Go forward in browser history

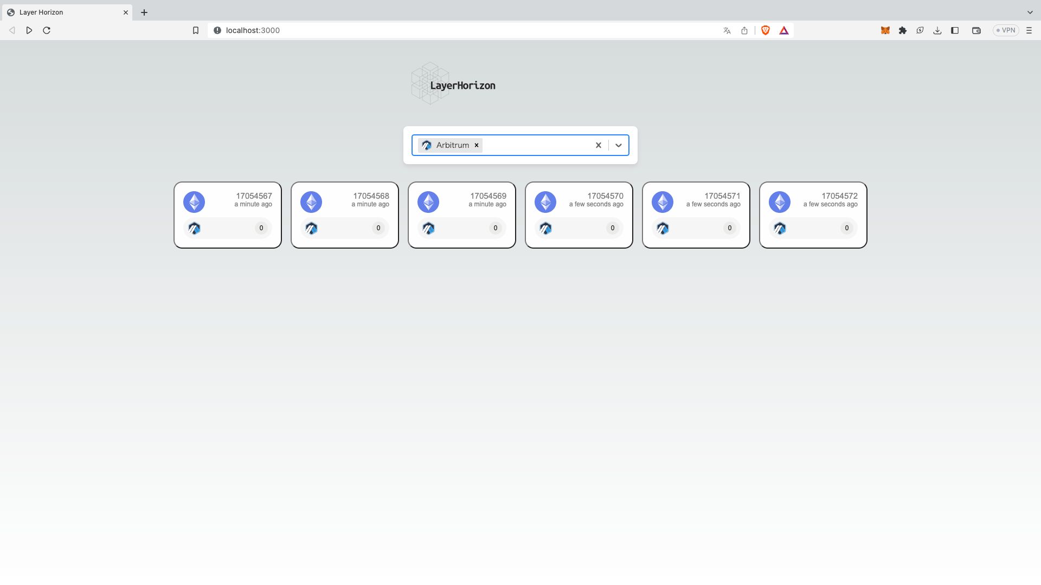[29, 30]
